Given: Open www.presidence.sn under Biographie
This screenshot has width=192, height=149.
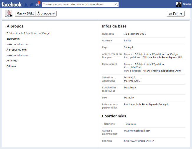Looking at the screenshot, I should [17, 44].
